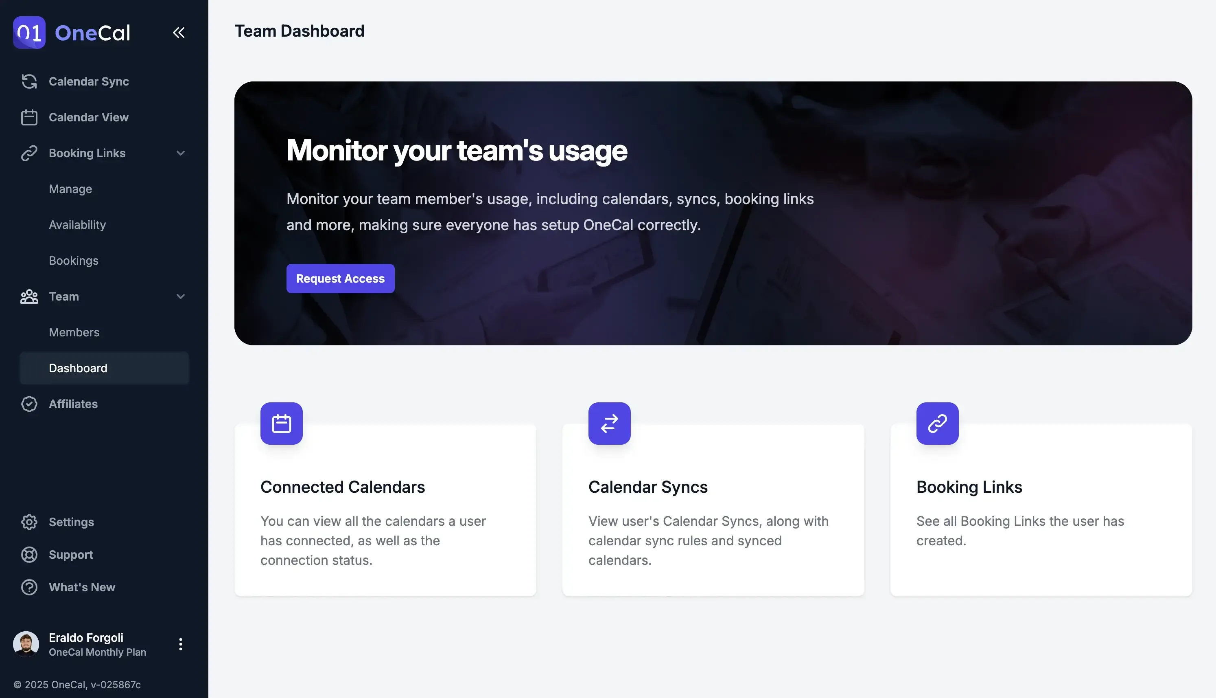
Task: Collapse the Team section
Action: pyautogui.click(x=181, y=296)
